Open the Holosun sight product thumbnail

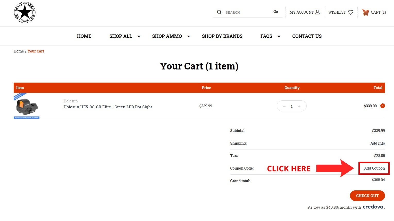27,106
